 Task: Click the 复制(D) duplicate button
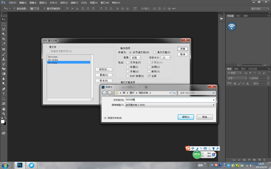[x=104, y=75]
